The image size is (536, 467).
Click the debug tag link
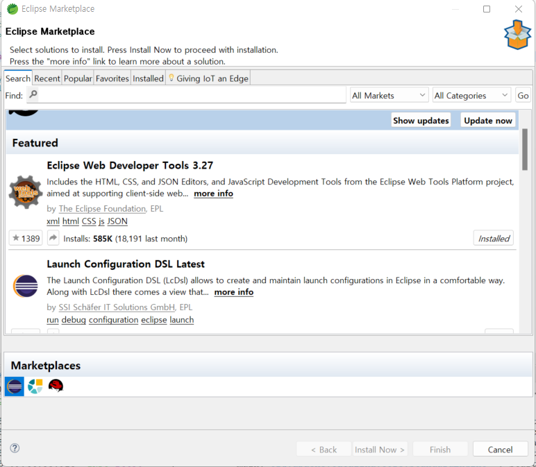coord(74,320)
